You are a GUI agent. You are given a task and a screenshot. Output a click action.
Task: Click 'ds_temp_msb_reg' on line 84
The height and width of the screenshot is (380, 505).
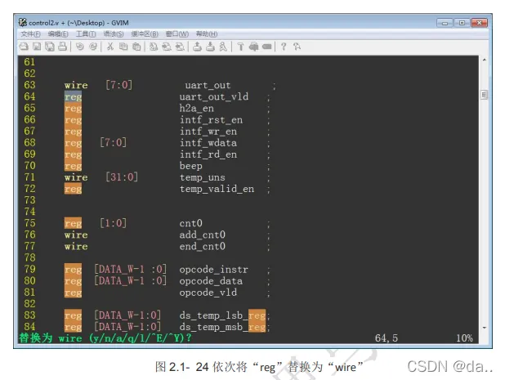(222, 327)
